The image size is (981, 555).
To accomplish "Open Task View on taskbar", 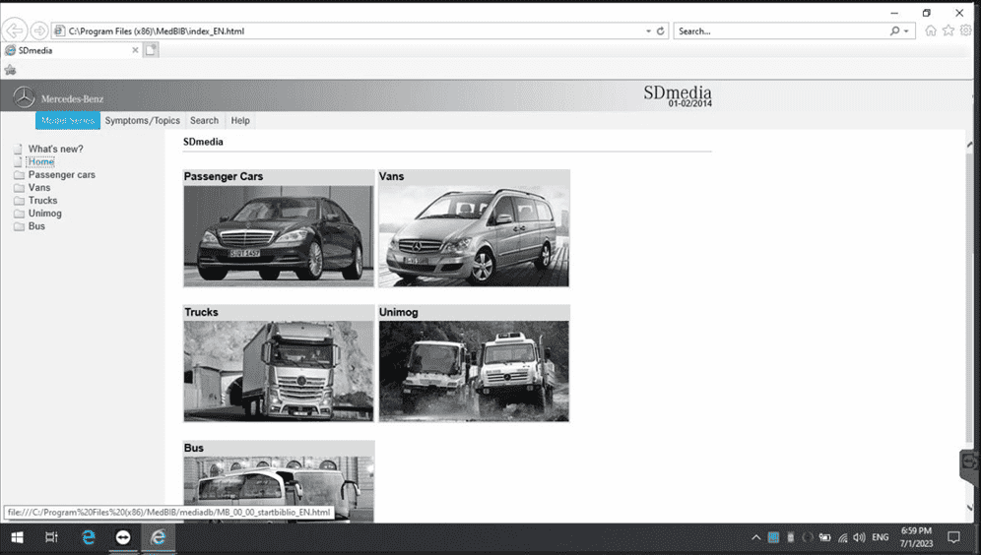I will pyautogui.click(x=51, y=537).
